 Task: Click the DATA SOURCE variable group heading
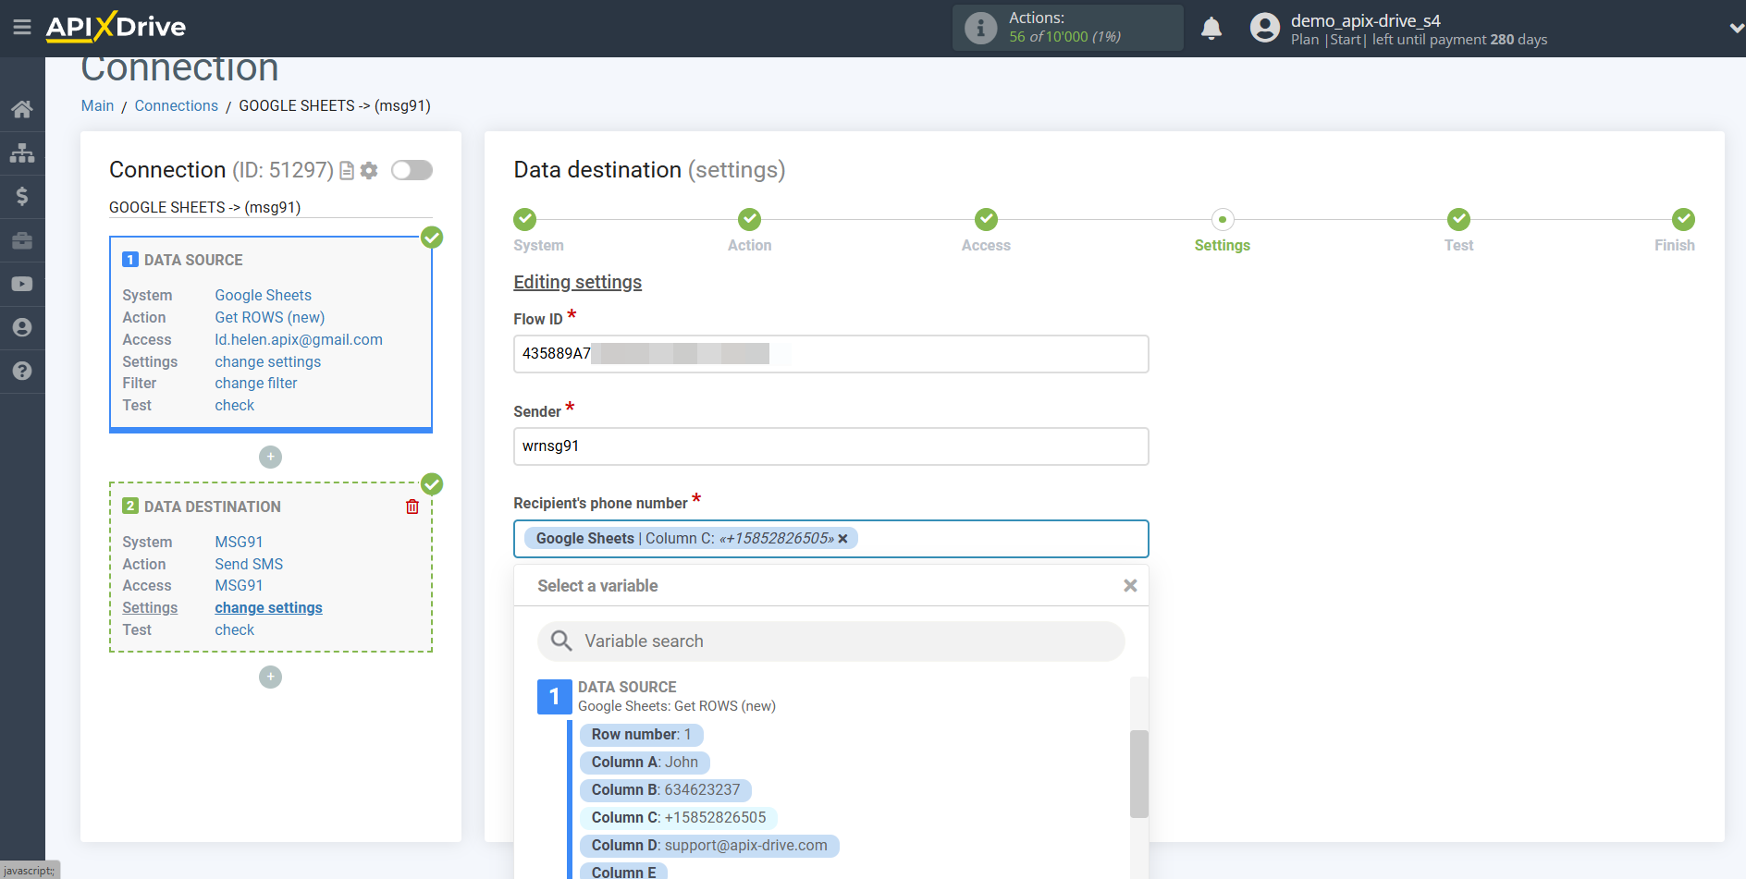(627, 688)
